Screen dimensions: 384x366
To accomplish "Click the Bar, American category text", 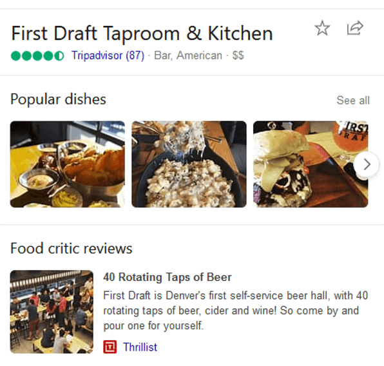I will click(x=188, y=55).
